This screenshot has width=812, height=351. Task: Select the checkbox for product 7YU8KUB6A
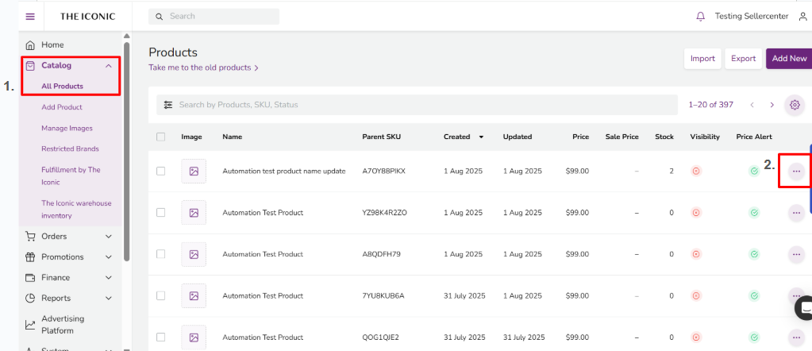[x=161, y=295]
